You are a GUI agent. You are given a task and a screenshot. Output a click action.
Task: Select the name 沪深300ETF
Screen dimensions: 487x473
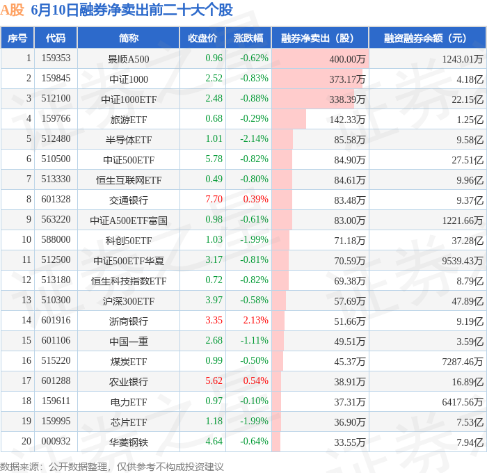129,301
